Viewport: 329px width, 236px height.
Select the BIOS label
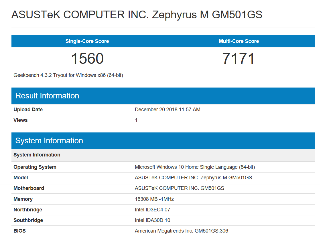[19, 231]
